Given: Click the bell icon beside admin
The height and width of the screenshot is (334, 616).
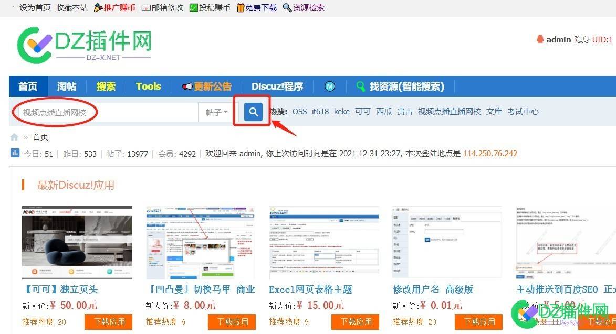Looking at the screenshot, I should pyautogui.click(x=540, y=39).
